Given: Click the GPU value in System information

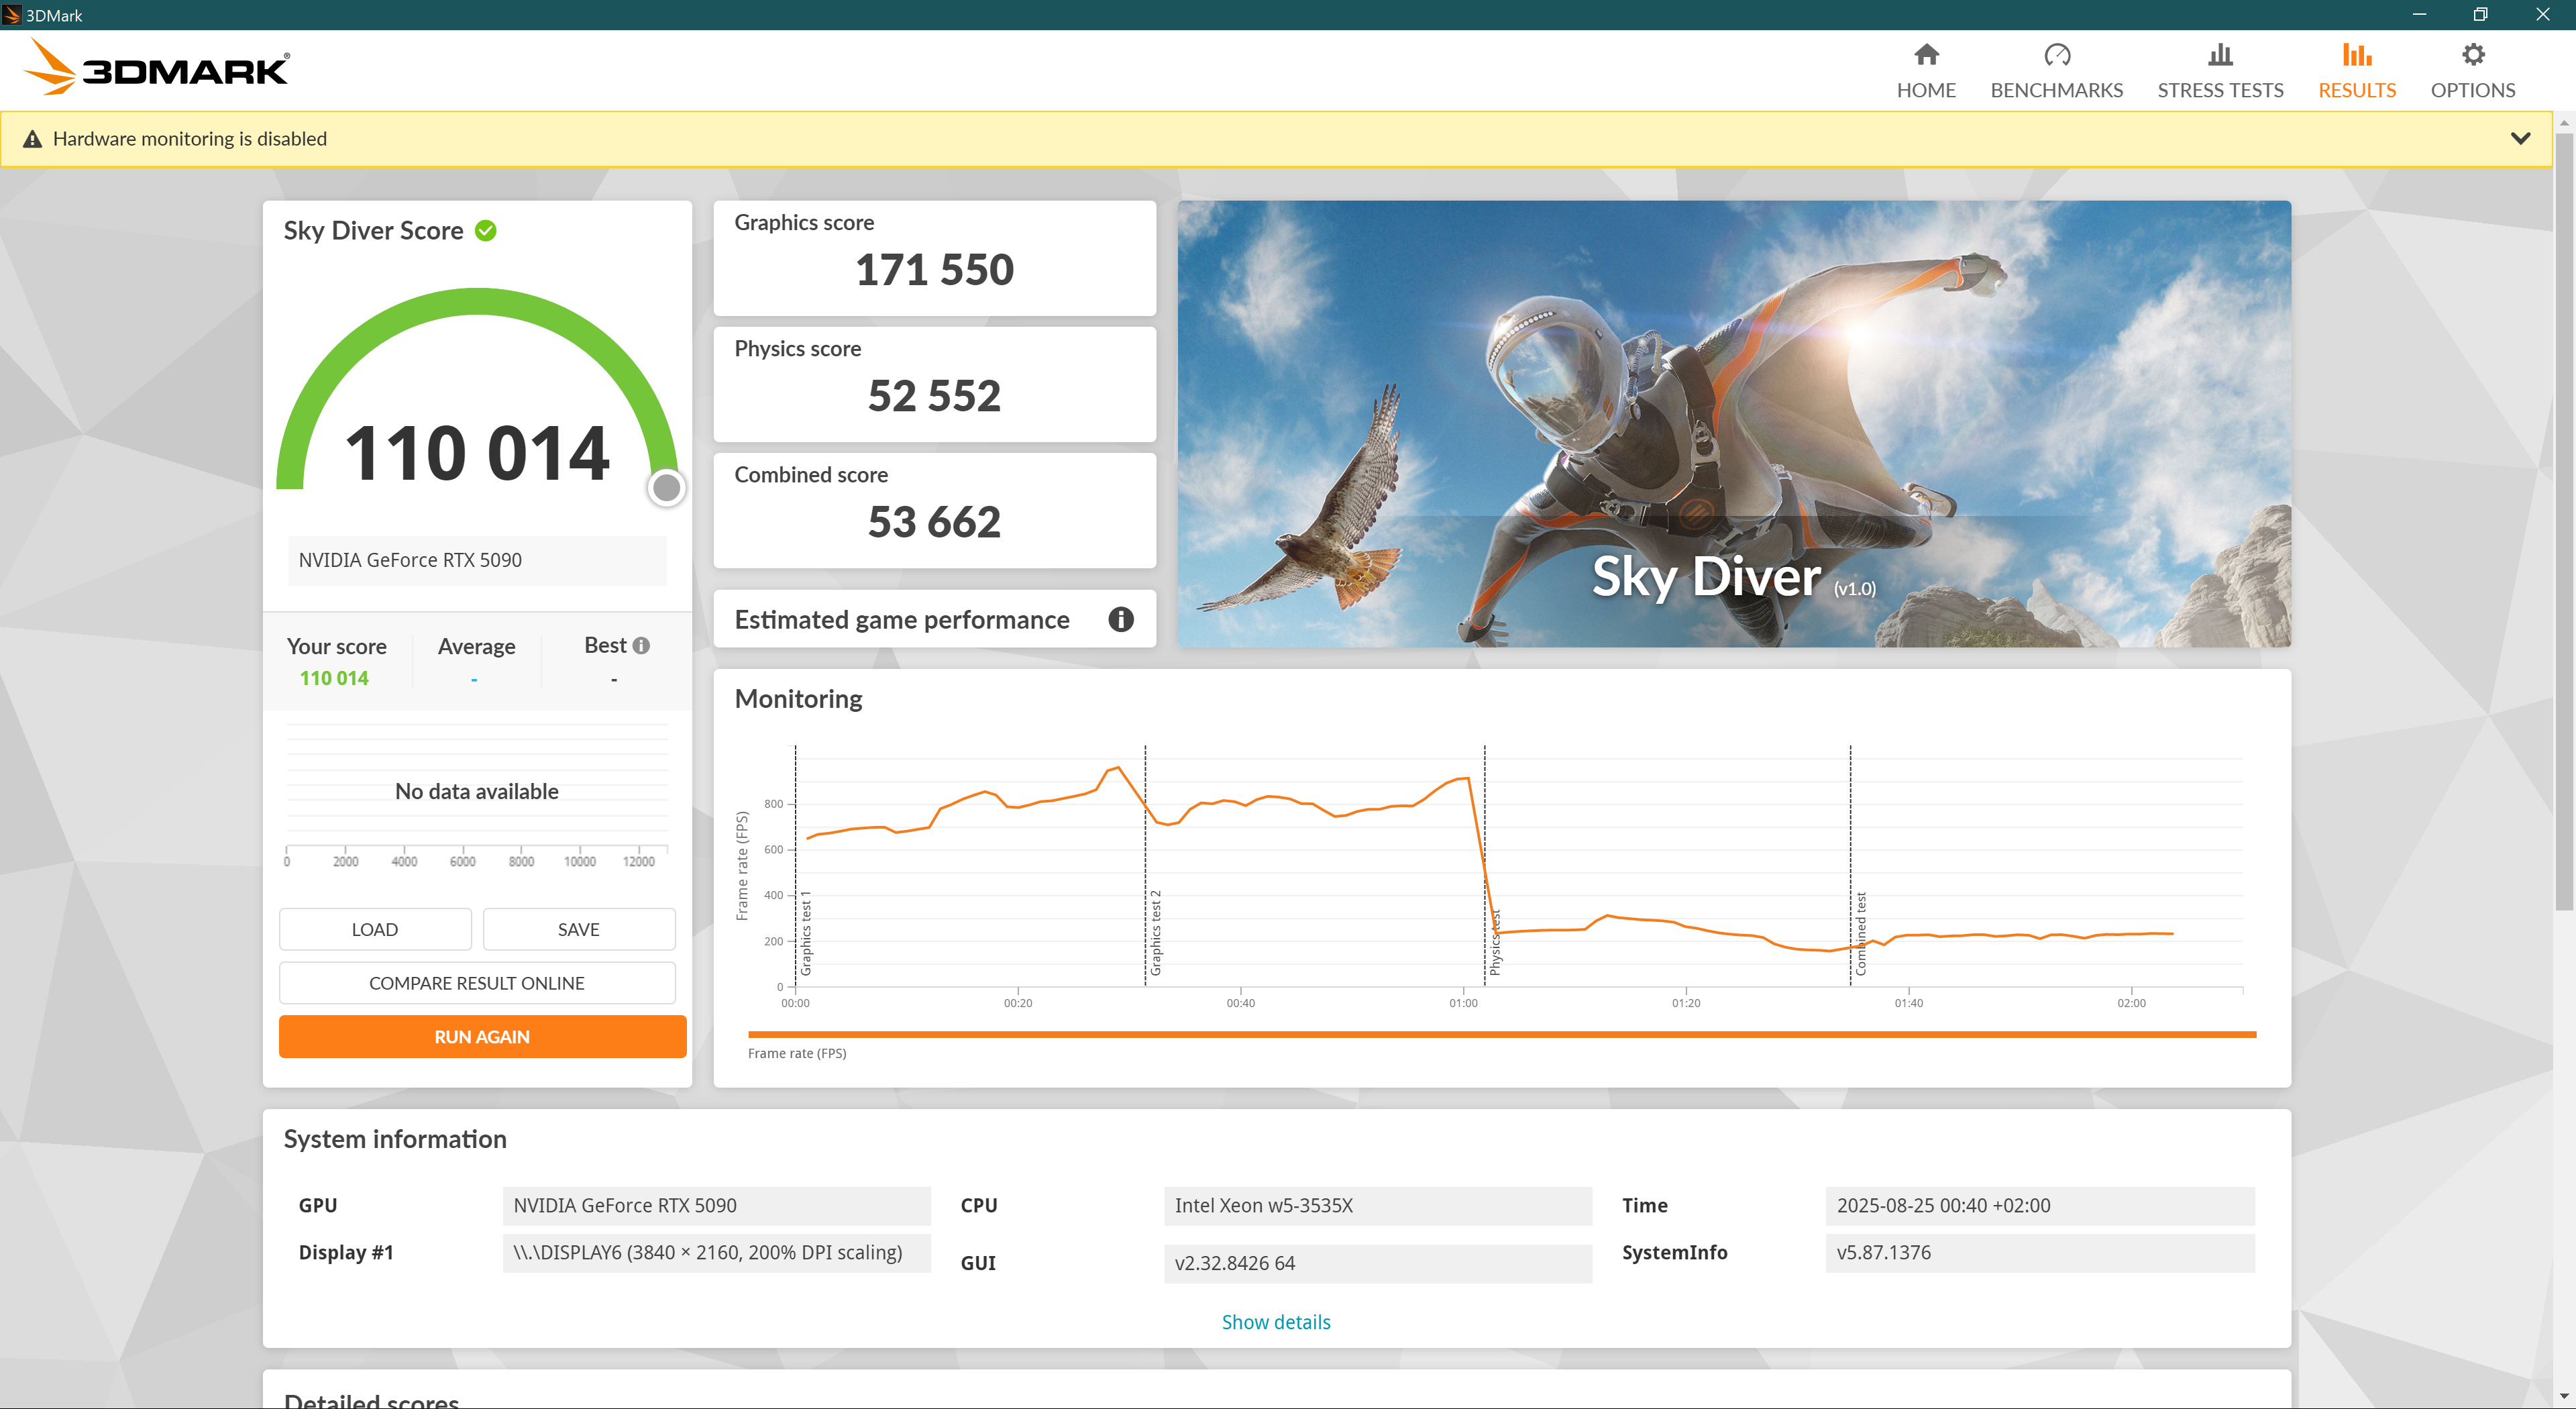Looking at the screenshot, I should point(716,1206).
